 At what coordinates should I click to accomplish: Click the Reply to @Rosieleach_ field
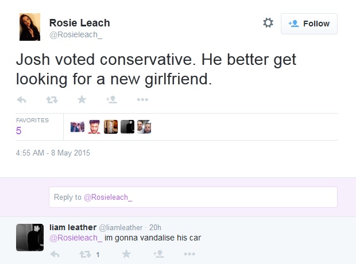[x=193, y=197]
